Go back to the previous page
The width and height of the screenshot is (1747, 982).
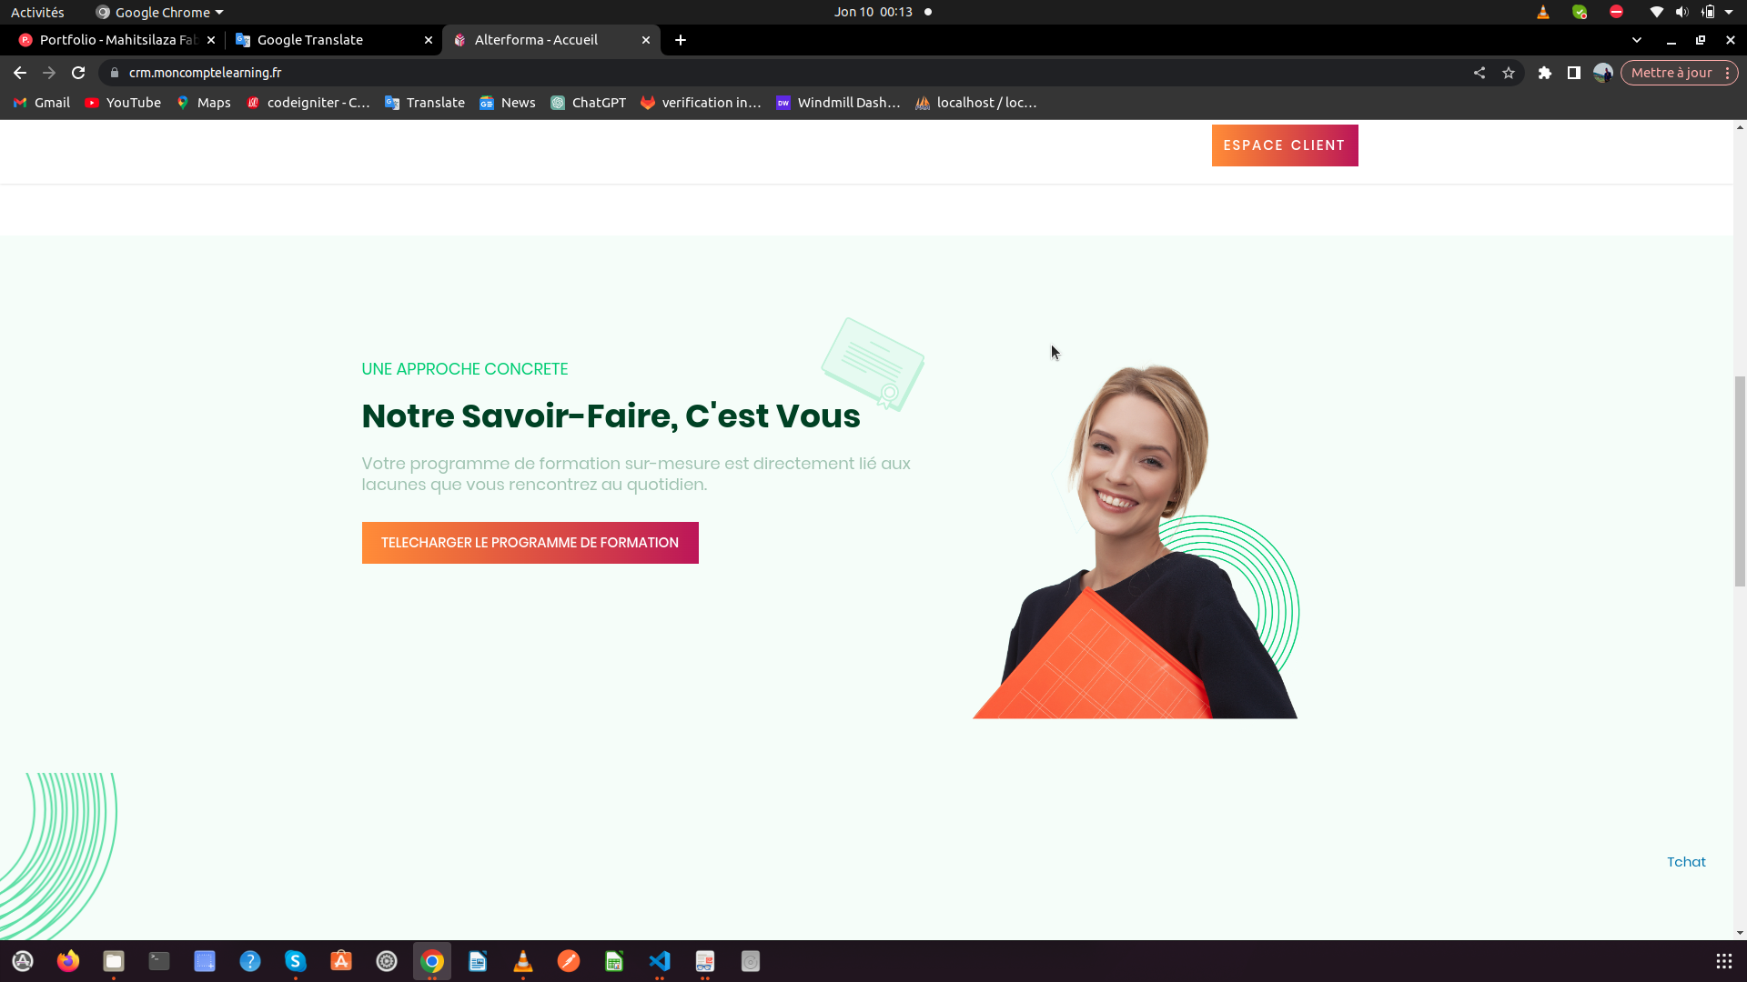(20, 73)
